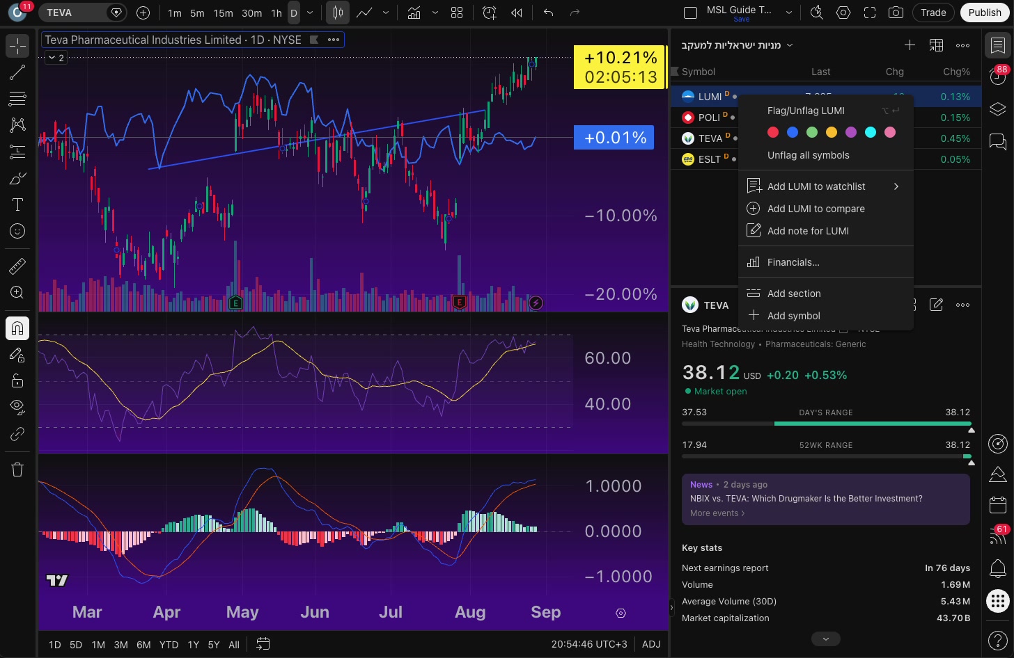Choose Unflag all symbols
This screenshot has width=1014, height=658.
tap(826, 155)
